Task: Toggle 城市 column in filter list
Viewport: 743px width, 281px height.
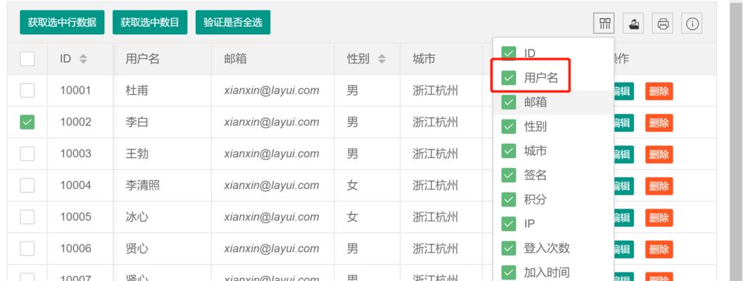Action: pos(508,150)
